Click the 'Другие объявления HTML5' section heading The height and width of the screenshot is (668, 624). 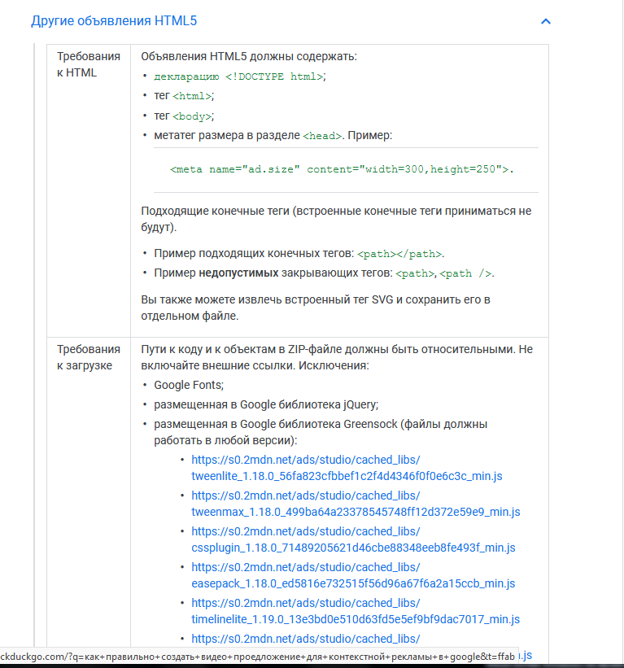(114, 21)
